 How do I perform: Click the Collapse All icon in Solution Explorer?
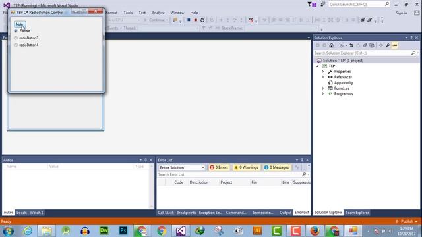tap(365, 45)
